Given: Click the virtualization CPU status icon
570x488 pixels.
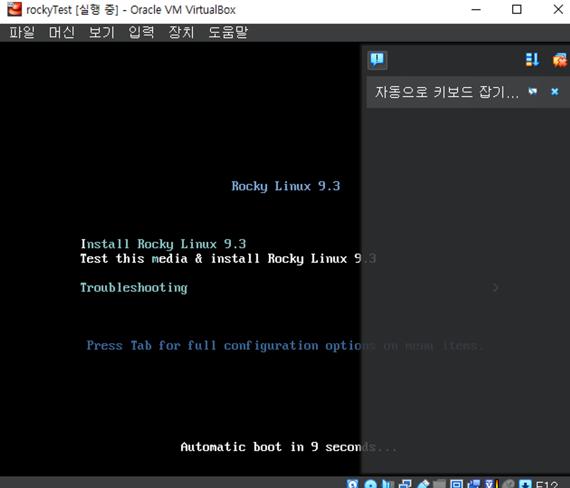Looking at the screenshot, I should pos(492,484).
